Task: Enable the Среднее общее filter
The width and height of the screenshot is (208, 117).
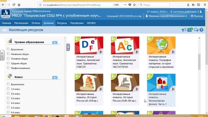Action: pos(8,63)
